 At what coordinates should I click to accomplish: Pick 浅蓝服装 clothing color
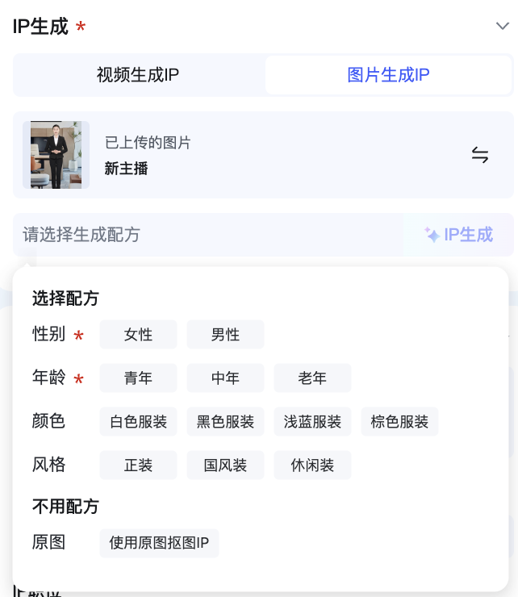pos(312,421)
